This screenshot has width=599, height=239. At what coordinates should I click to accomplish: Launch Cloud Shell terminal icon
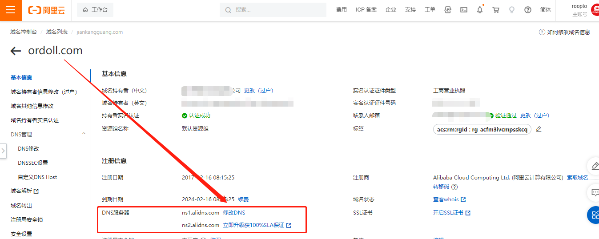point(464,10)
